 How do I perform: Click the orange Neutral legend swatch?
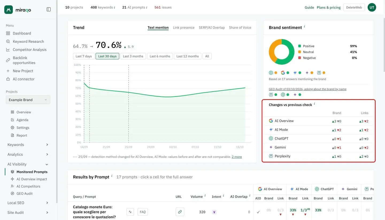300,52
